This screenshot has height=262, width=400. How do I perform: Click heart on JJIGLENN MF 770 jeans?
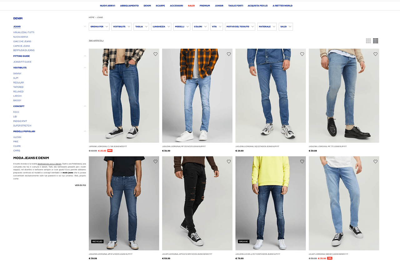pos(375,54)
